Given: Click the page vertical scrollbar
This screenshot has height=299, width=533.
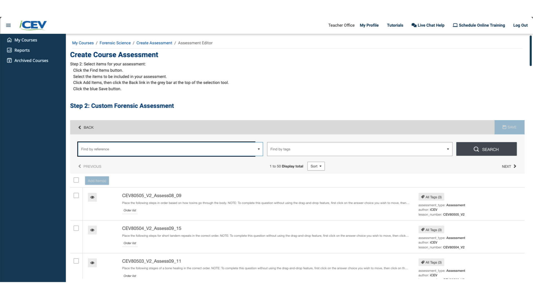Looking at the screenshot, I should (531, 51).
